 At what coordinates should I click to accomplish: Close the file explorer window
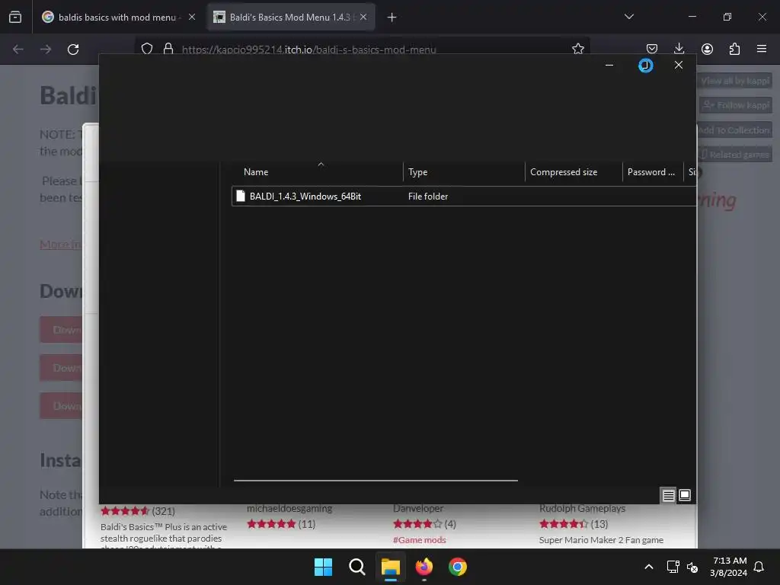(x=678, y=66)
